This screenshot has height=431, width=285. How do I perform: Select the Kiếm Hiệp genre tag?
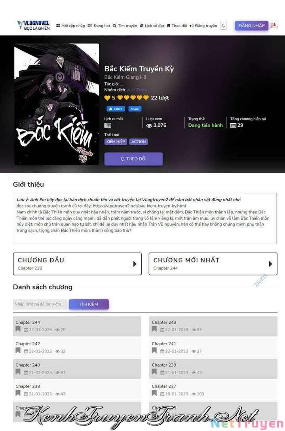click(116, 142)
